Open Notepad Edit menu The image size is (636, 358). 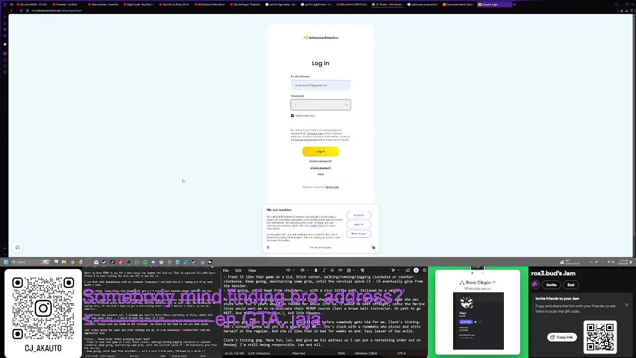coord(238,270)
